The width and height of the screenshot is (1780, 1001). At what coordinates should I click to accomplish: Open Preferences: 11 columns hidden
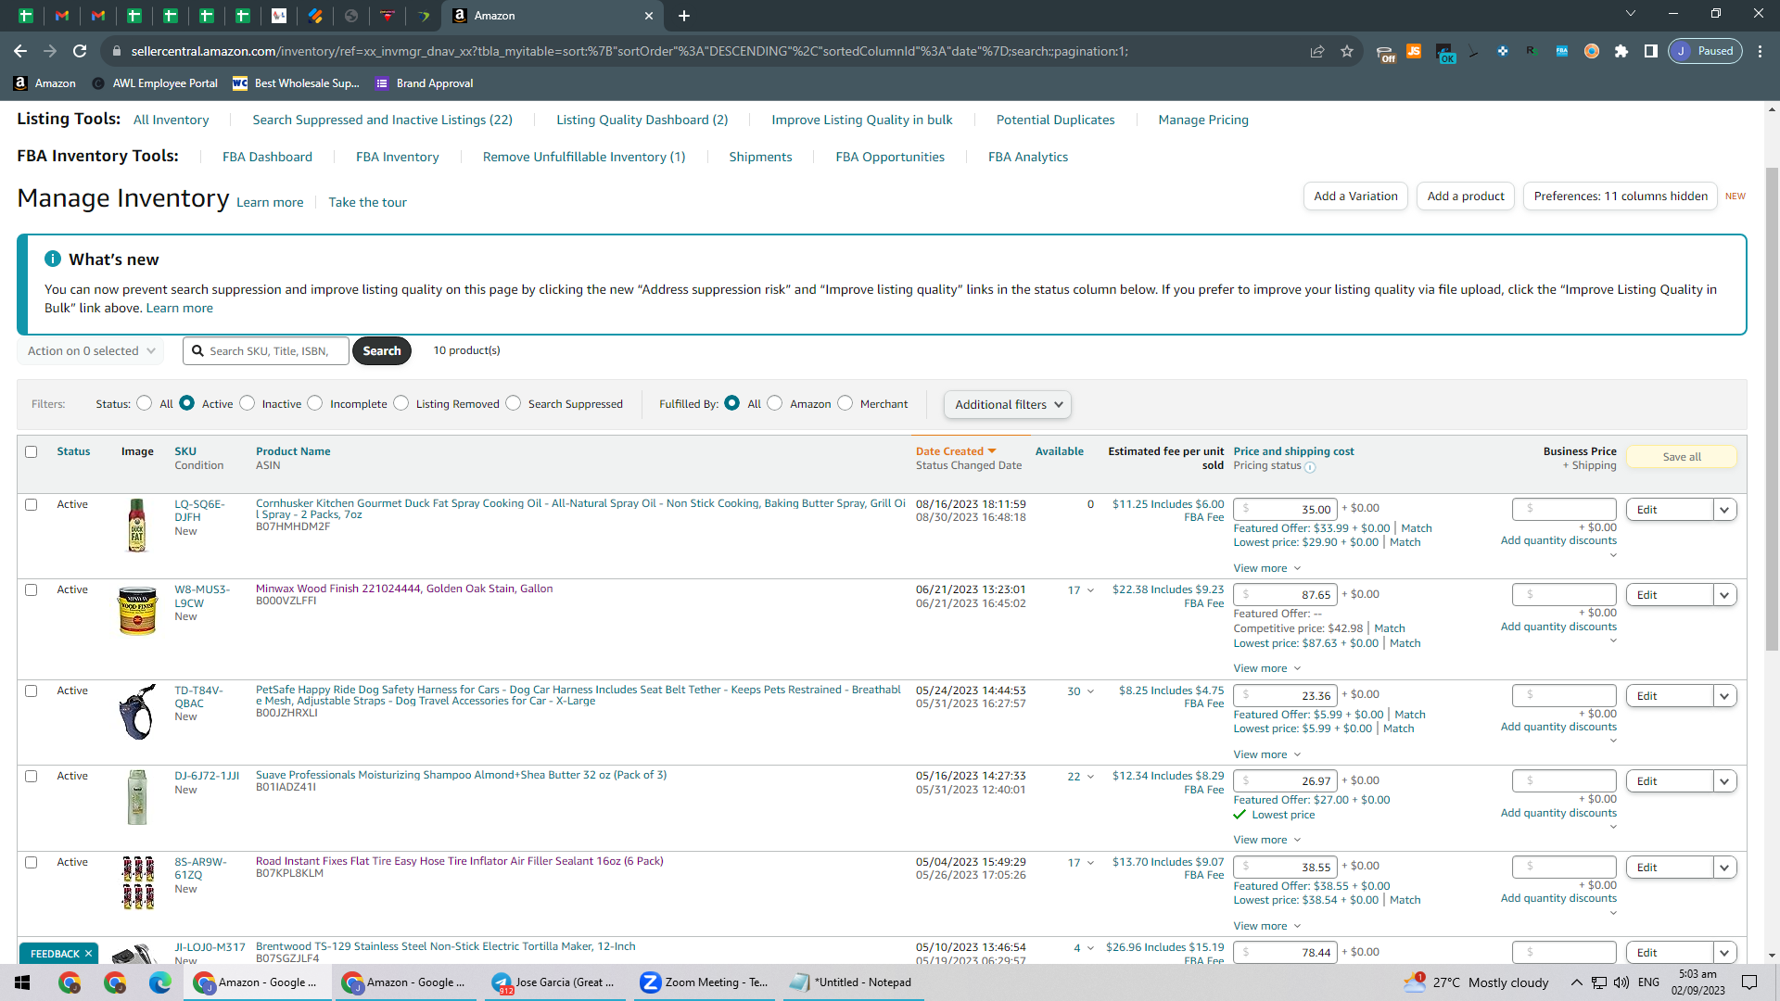point(1621,196)
